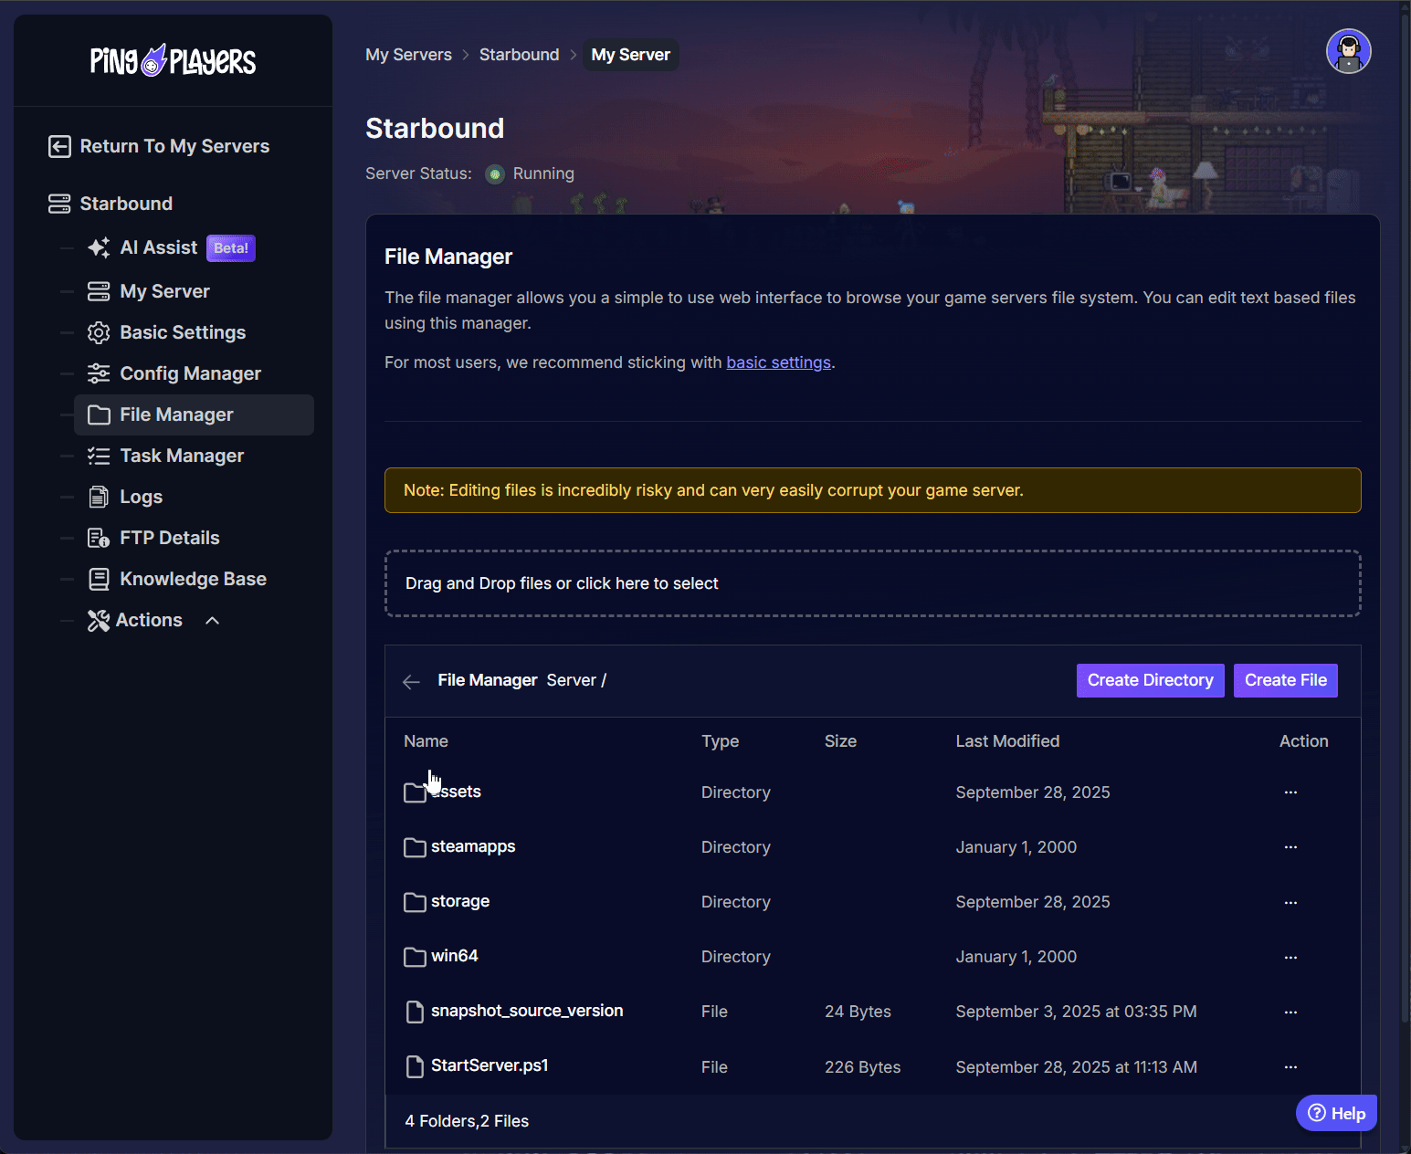Select My Server in the sidebar
The width and height of the screenshot is (1411, 1154).
[x=164, y=291]
